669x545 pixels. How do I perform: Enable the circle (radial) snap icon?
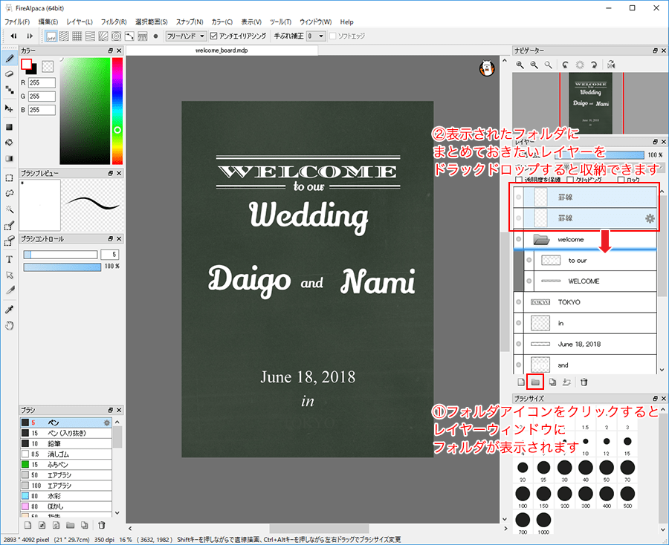click(116, 36)
